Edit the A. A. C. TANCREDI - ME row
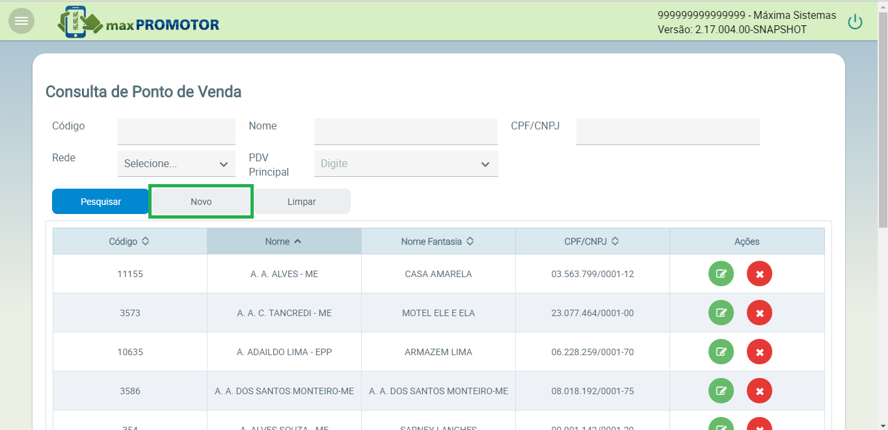The width and height of the screenshot is (888, 430). tap(721, 313)
